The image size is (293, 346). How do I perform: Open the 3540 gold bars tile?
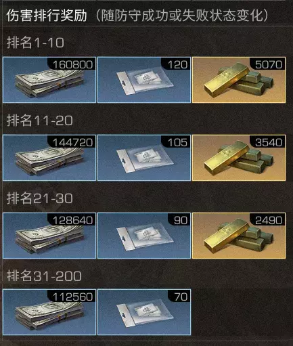point(239,158)
